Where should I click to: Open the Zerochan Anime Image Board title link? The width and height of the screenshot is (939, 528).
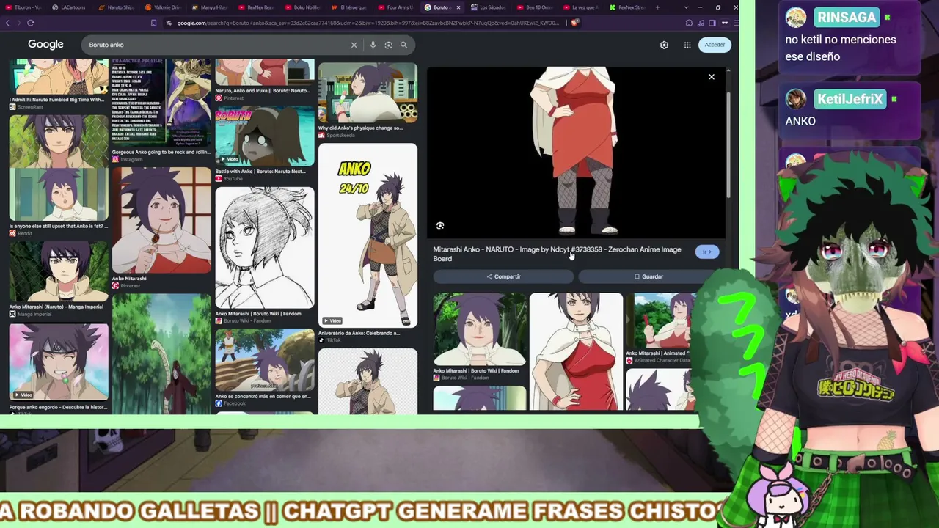click(x=557, y=254)
